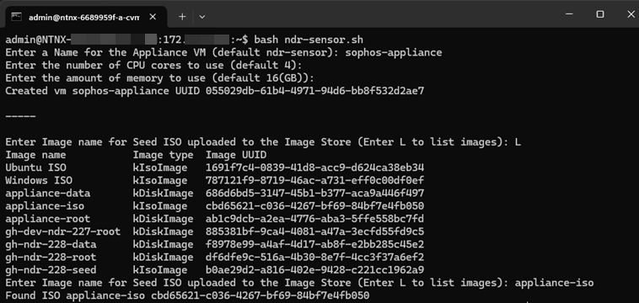Viewport: 639px width, 303px height.
Task: Maximize the terminal window
Action: pyautogui.click(x=600, y=14)
